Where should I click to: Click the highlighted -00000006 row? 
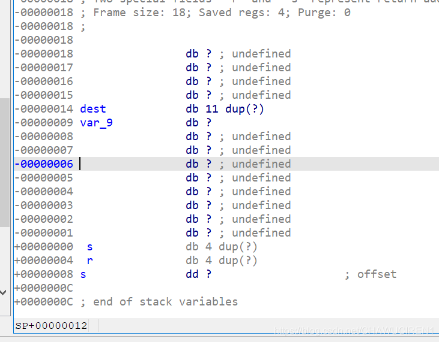(226, 164)
